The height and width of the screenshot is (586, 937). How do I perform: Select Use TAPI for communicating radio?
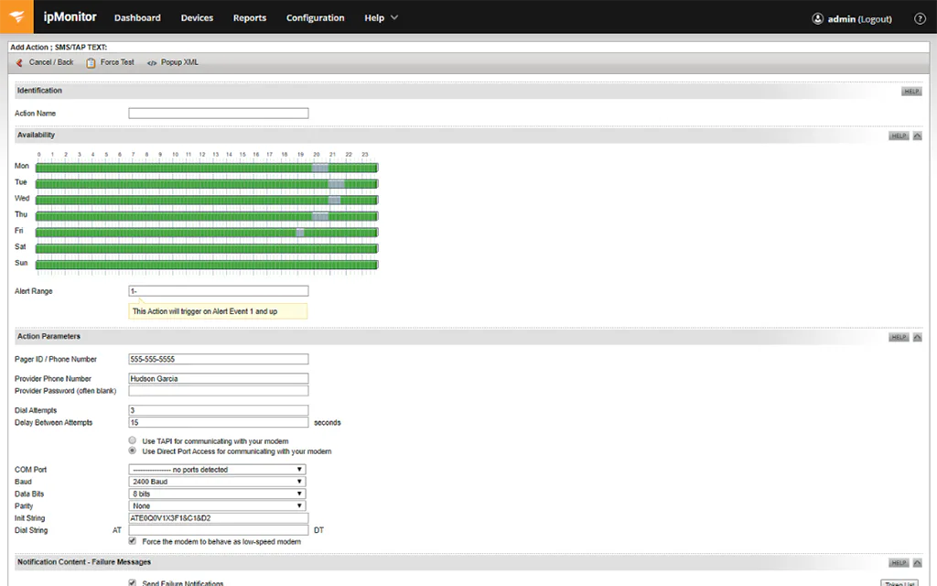click(132, 440)
